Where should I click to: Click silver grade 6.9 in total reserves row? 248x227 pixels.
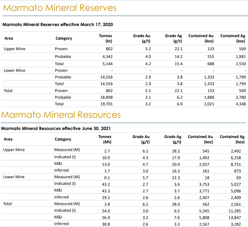click(x=180, y=104)
